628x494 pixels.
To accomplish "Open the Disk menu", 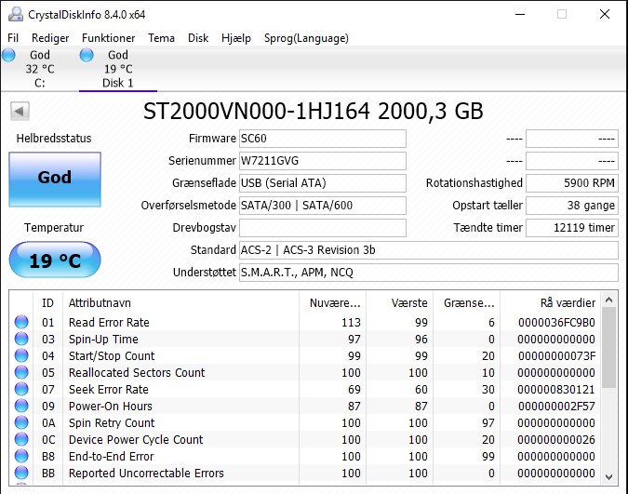I will point(198,38).
